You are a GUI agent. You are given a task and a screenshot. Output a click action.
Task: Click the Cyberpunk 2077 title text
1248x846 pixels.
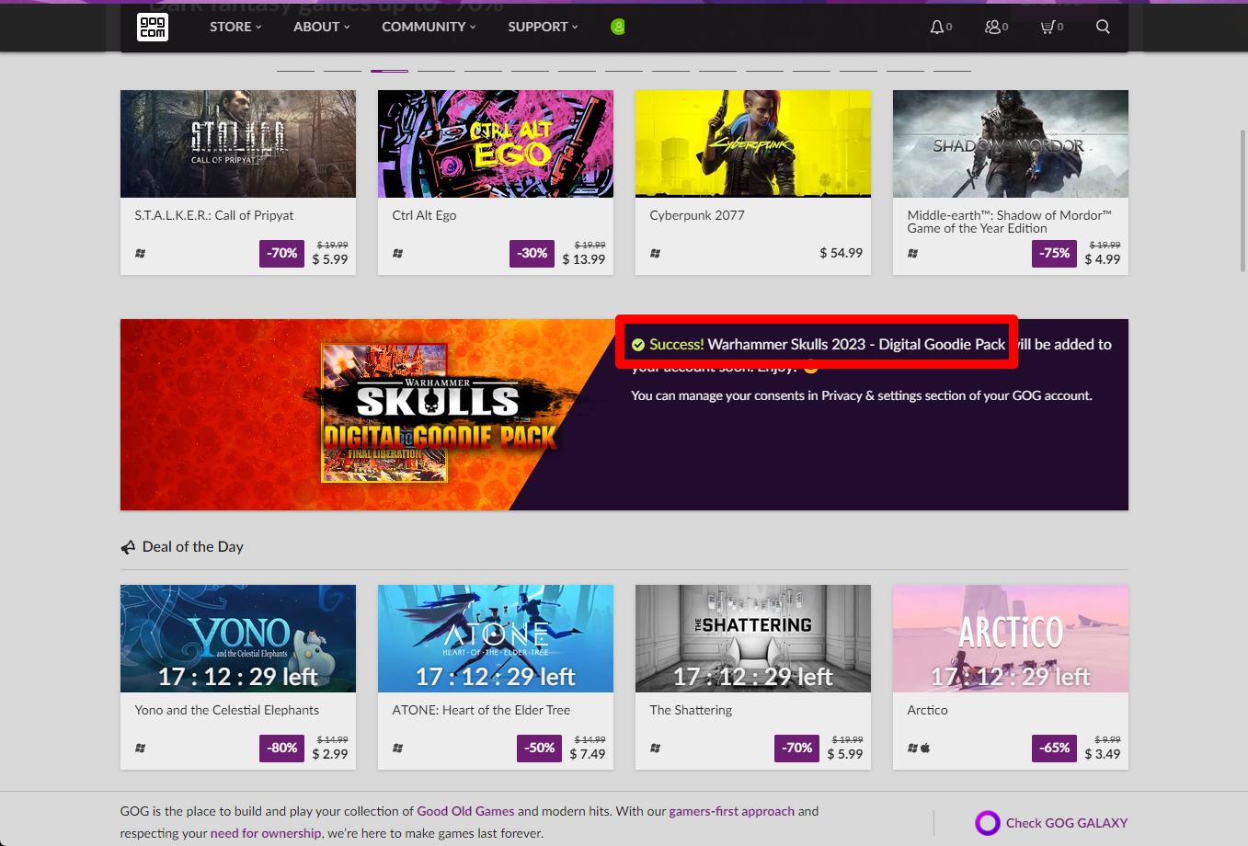pos(697,215)
